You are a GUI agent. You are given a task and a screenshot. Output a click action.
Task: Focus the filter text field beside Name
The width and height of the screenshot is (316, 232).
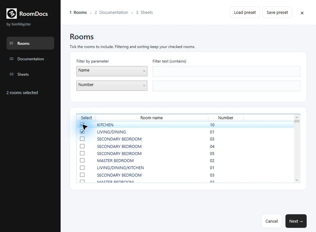point(226,71)
